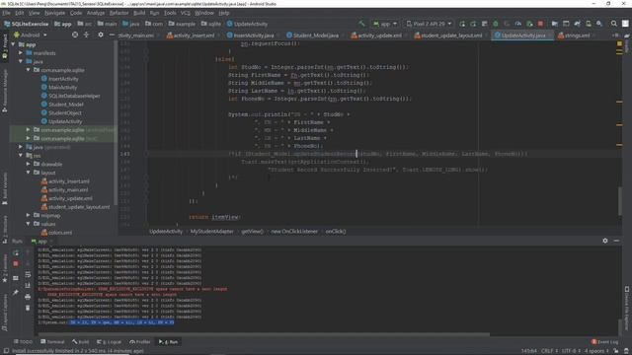
Task: Select SQLiteDatabaseHelper in project tree
Action: point(70,96)
